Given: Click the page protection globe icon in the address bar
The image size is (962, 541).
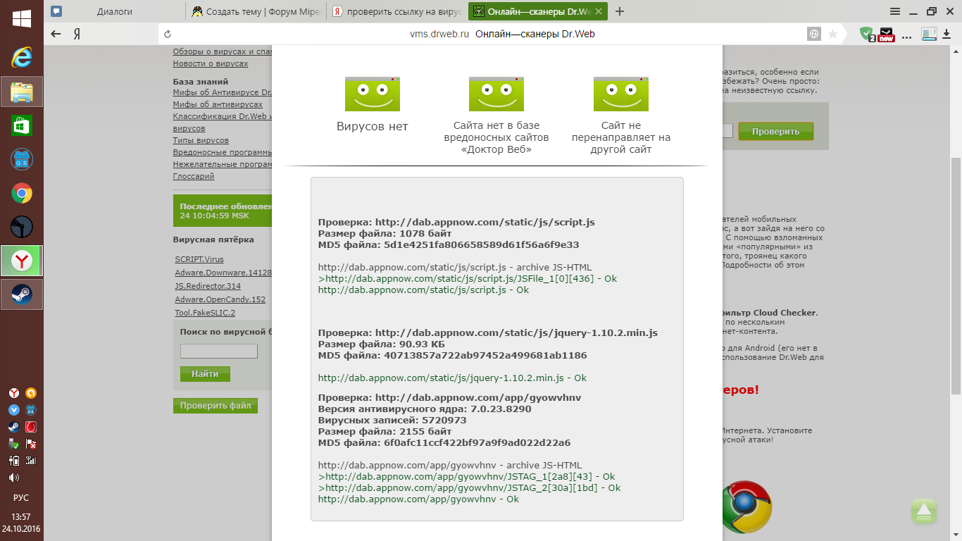Looking at the screenshot, I should pos(813,33).
